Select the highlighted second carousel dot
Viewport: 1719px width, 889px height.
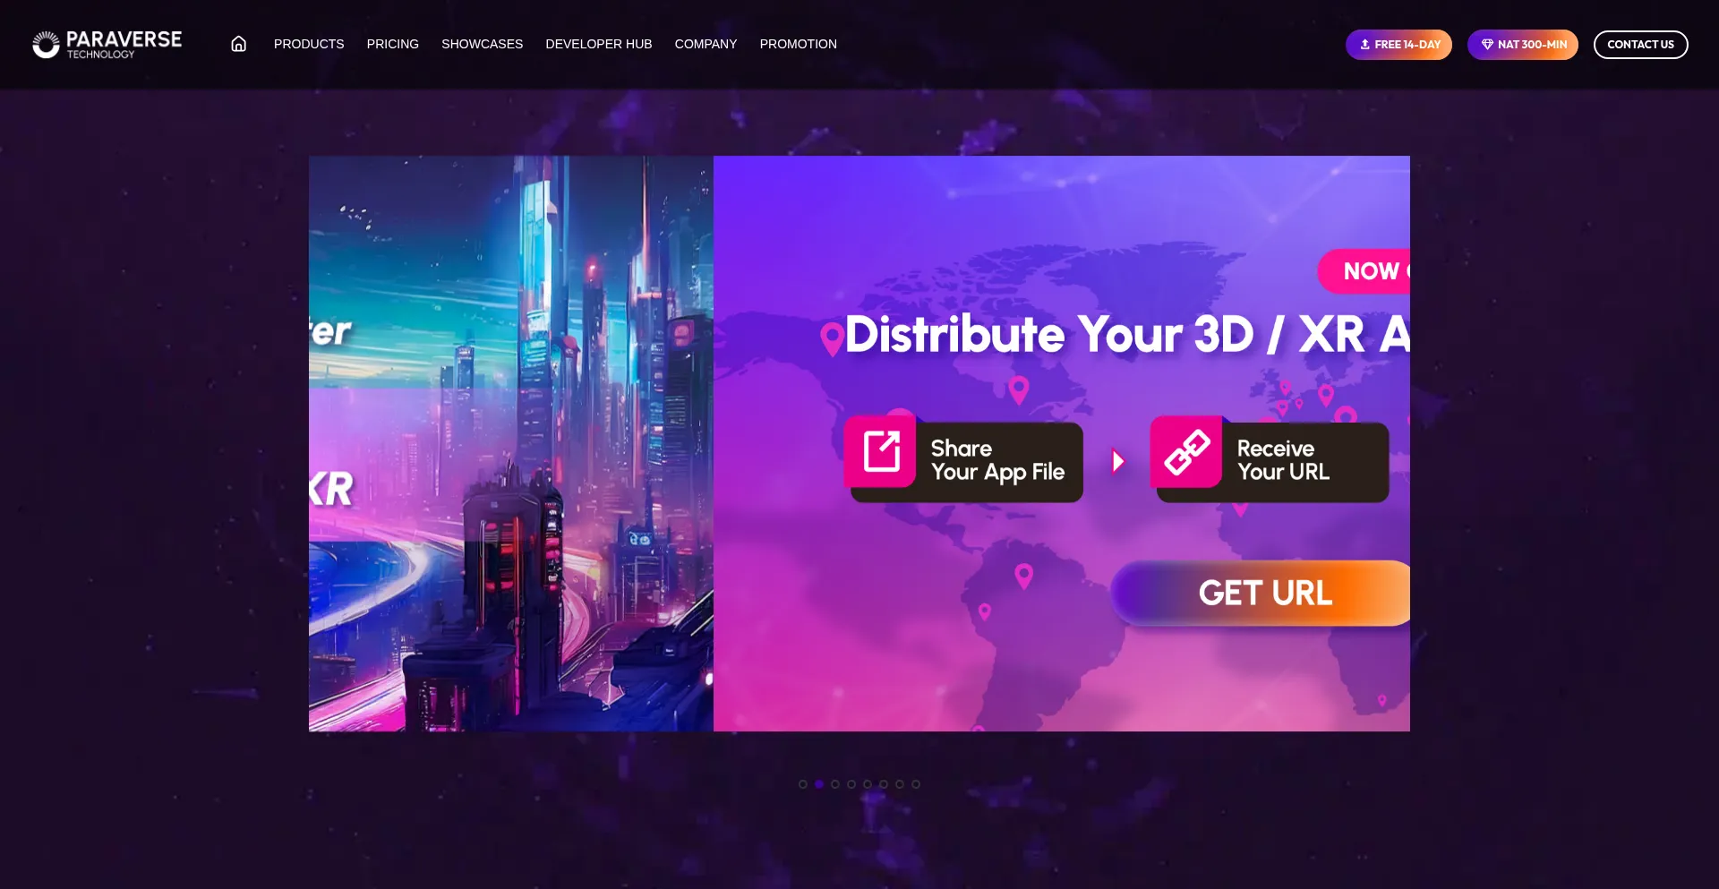point(819,784)
